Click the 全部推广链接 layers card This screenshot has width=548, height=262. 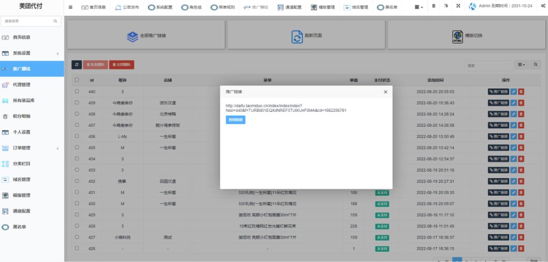pos(146,35)
